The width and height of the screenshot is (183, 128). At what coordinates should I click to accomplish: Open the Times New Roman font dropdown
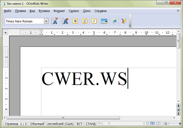(46, 21)
